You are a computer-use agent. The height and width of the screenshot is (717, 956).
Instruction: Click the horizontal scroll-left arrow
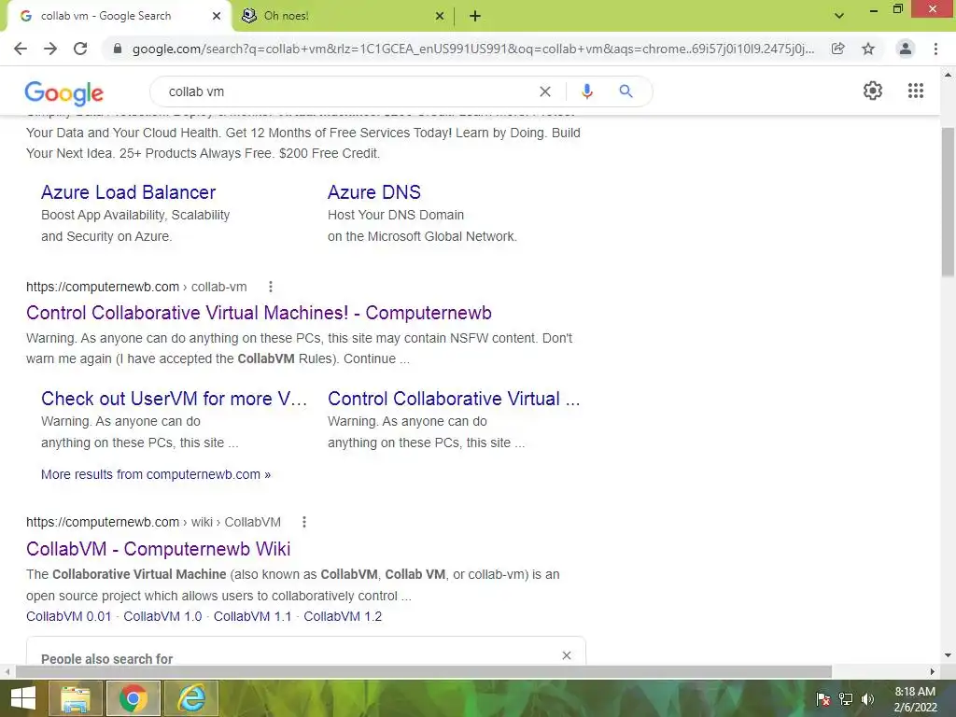(x=7, y=672)
